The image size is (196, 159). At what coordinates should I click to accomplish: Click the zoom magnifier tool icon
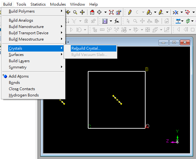75,12
